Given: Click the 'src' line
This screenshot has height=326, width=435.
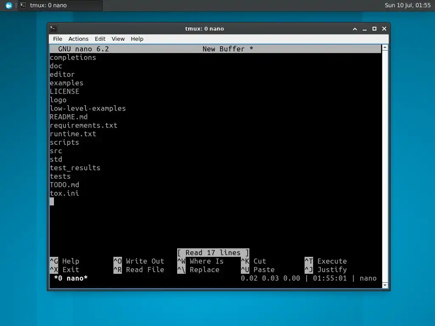Looking at the screenshot, I should (x=56, y=151).
